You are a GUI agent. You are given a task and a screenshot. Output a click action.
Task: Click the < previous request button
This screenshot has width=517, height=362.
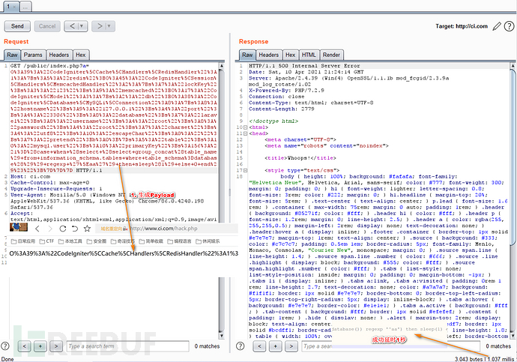coord(72,26)
